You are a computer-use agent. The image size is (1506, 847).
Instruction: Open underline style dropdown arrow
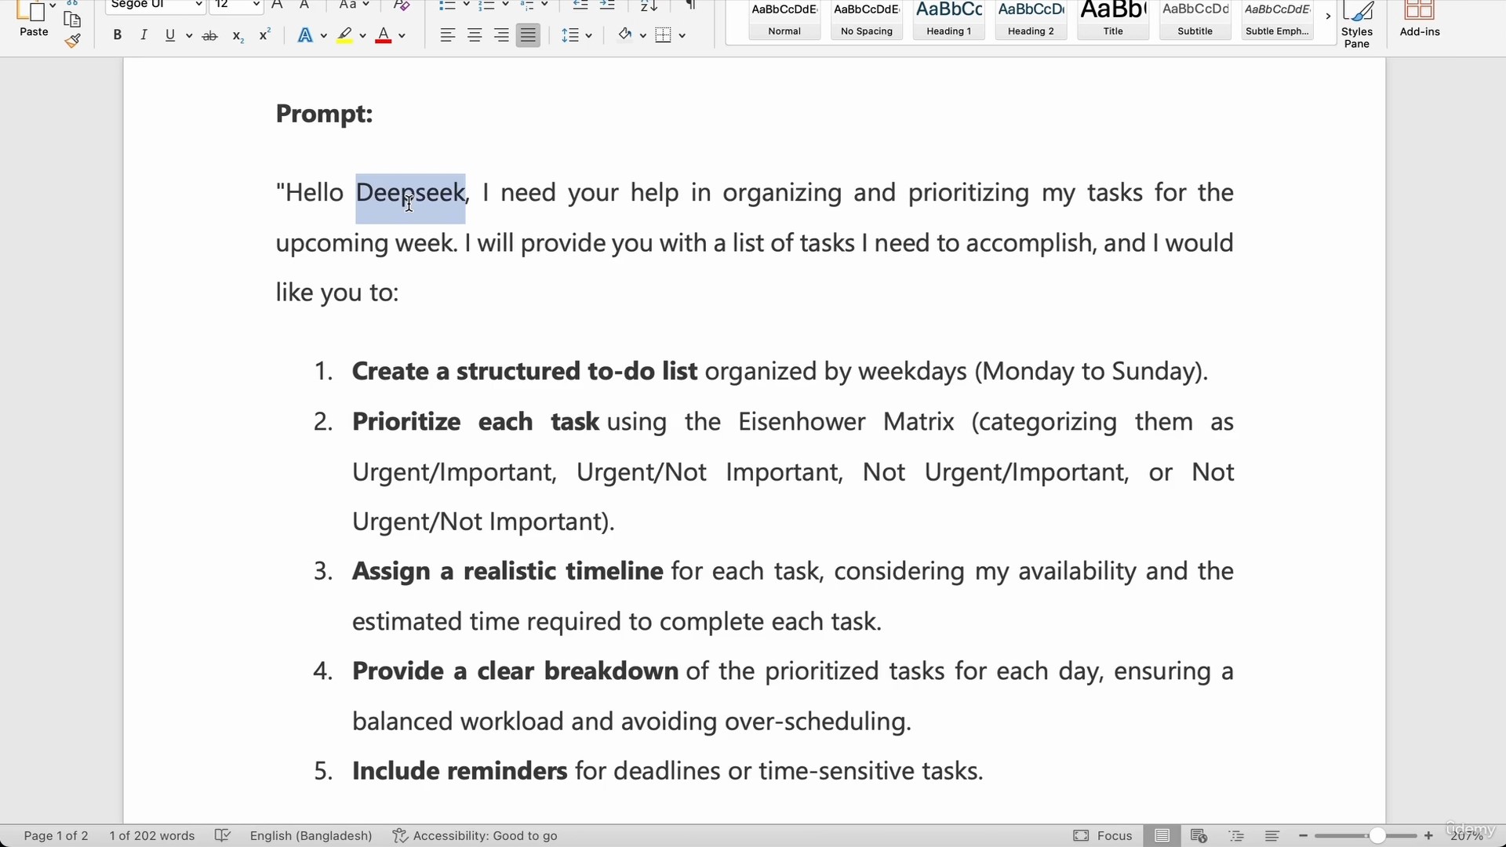[x=189, y=35]
